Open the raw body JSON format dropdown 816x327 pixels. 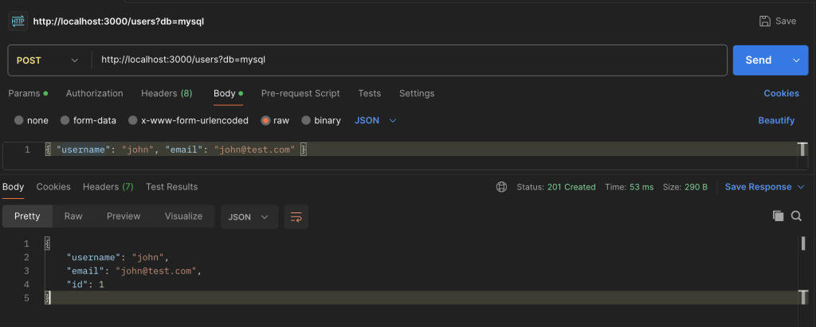point(375,121)
